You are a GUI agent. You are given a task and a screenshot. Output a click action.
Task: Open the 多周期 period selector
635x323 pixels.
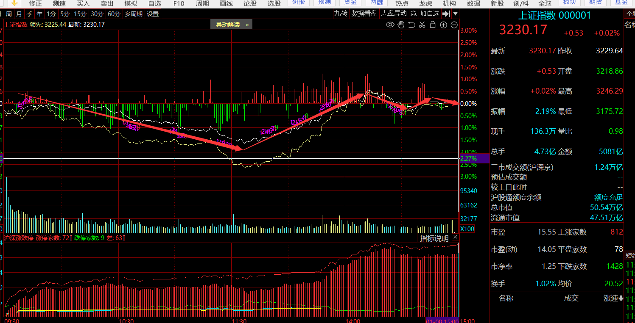tap(133, 14)
